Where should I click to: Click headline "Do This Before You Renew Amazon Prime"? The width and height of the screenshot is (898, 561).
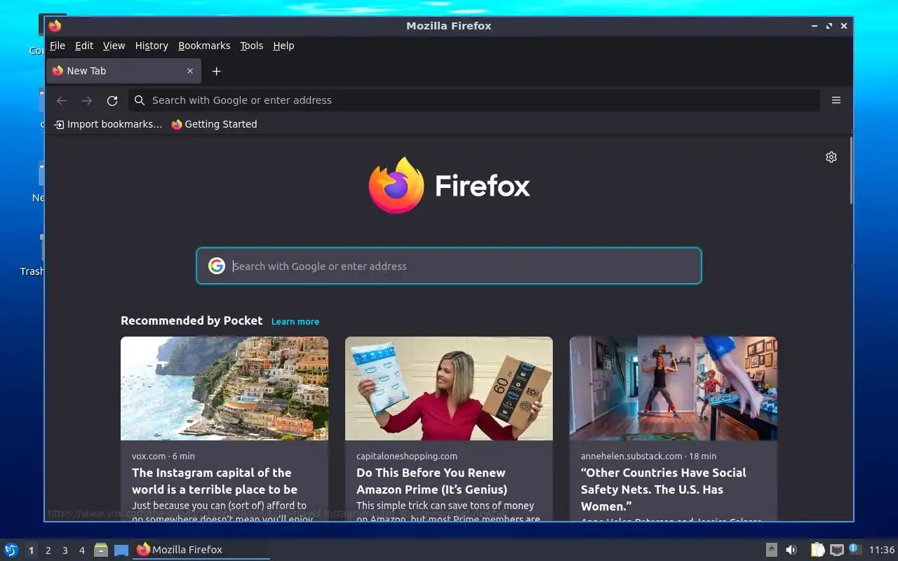point(431,481)
